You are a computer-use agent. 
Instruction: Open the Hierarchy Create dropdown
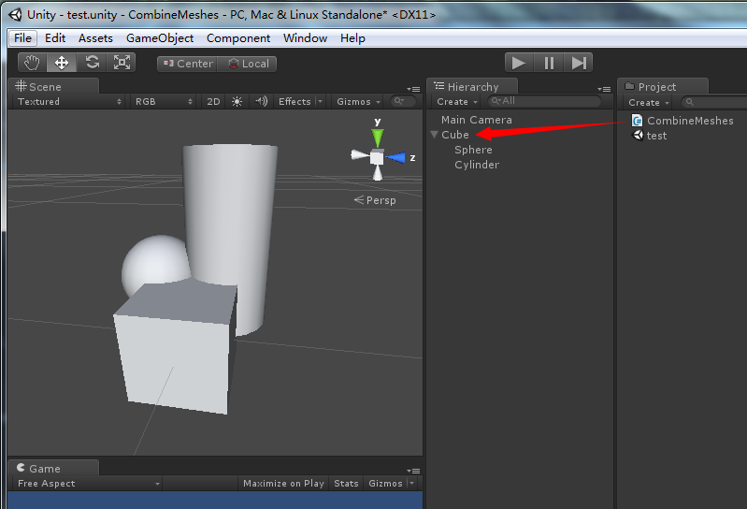[457, 101]
